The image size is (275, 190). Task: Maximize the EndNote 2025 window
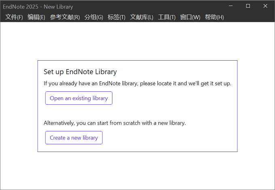(248, 6)
